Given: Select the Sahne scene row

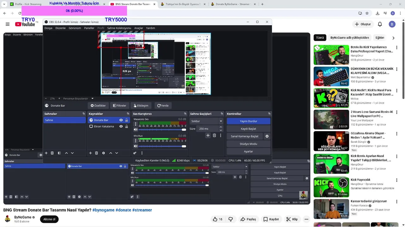Looking at the screenshot, I should pos(64,120).
